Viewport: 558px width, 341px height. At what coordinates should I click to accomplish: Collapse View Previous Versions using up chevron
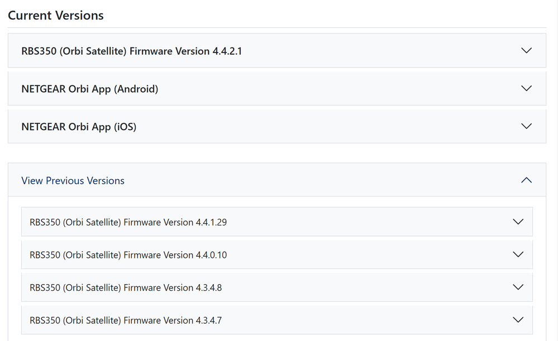click(x=526, y=180)
